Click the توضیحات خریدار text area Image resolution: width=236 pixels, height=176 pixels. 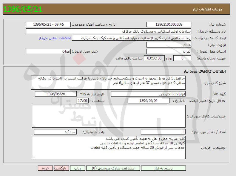[109, 147]
